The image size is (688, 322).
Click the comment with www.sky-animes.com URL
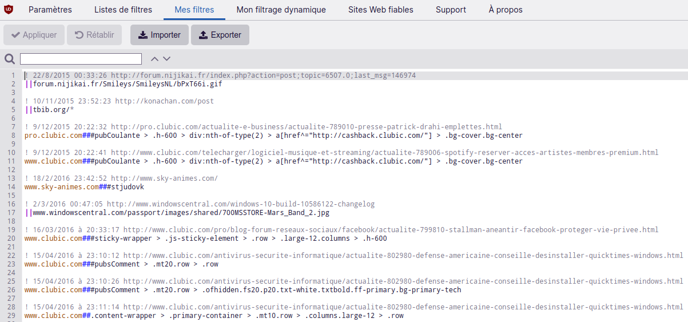tap(121, 178)
